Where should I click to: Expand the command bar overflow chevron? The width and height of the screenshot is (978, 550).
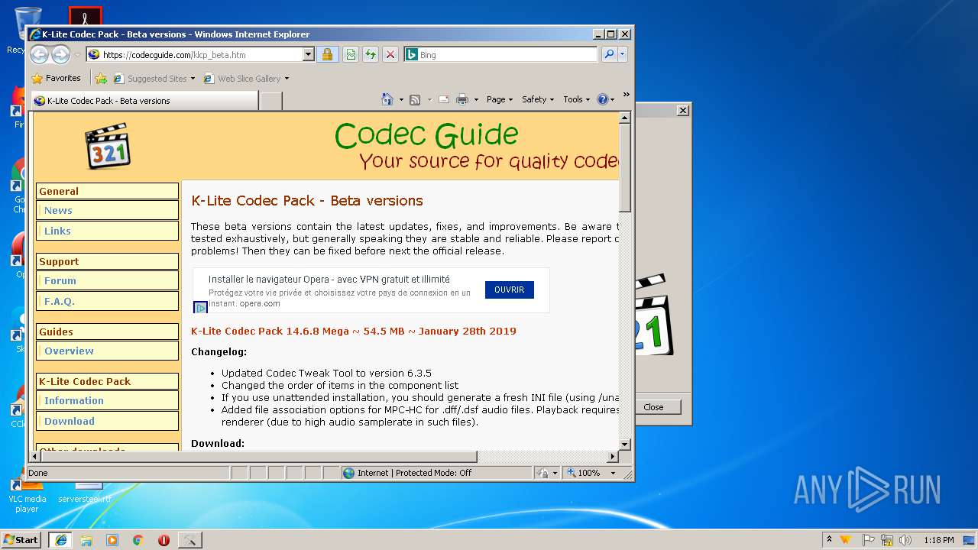(626, 95)
